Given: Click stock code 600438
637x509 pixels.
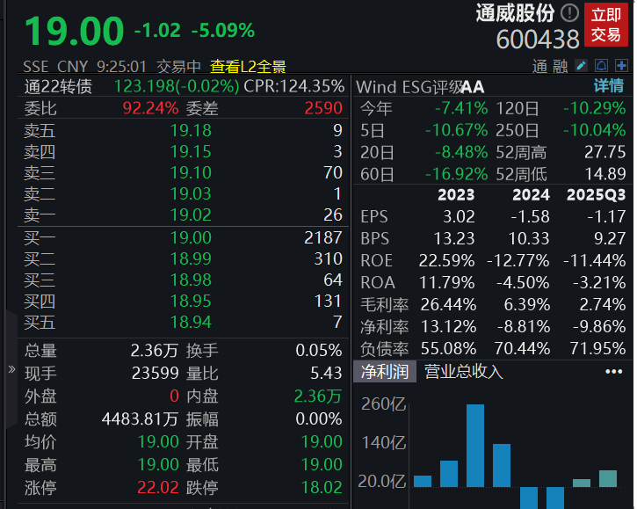Looking at the screenshot, I should click(x=538, y=40).
